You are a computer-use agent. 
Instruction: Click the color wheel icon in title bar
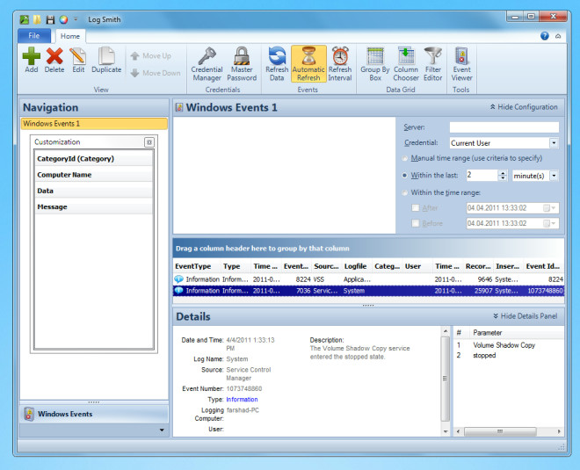(x=63, y=19)
